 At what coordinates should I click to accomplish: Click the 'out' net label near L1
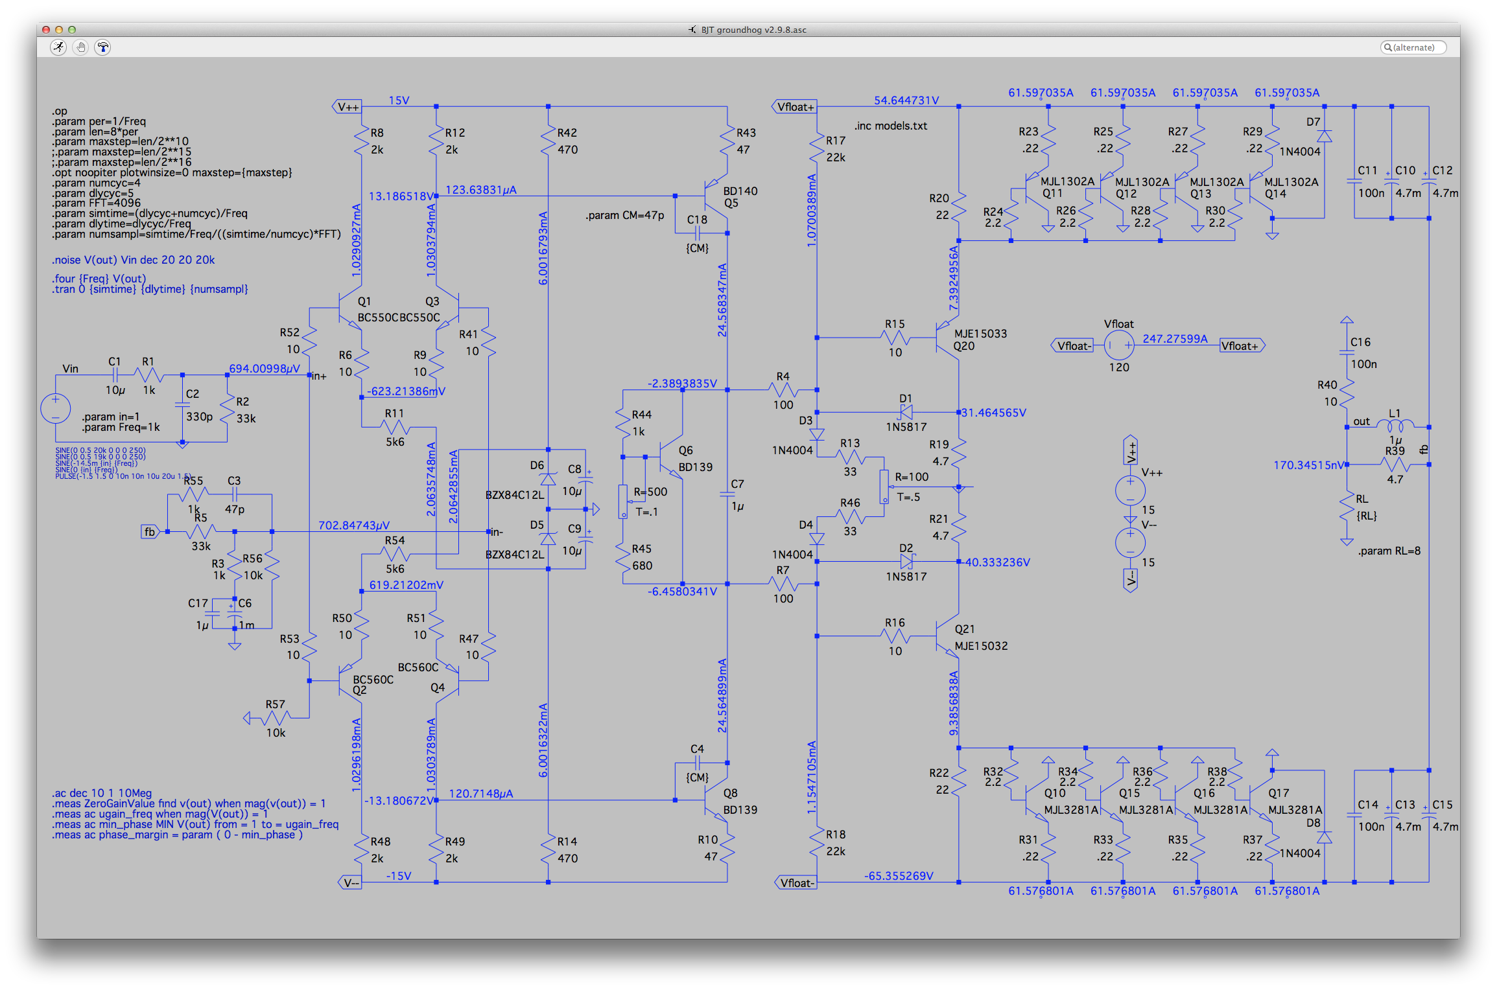click(x=1361, y=421)
